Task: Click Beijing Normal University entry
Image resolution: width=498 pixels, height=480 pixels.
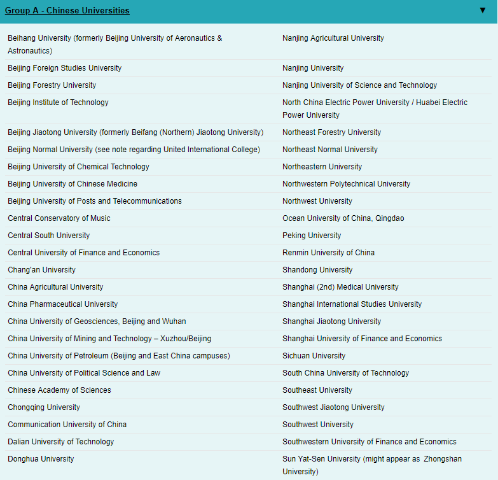Action: tap(134, 150)
